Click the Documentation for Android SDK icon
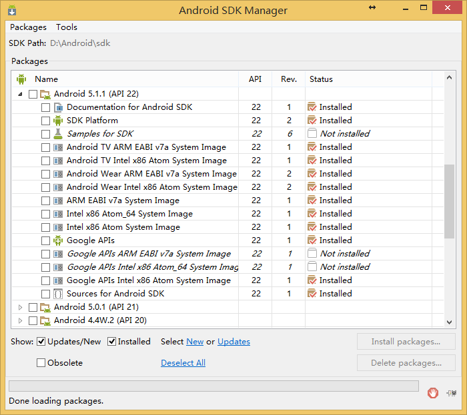This screenshot has height=415, width=467. 58,107
